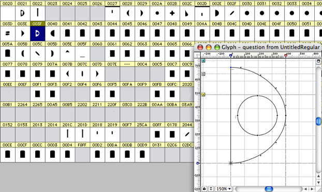Open the 150% zoom dropdown
This screenshot has height=192, width=322.
coord(224,189)
